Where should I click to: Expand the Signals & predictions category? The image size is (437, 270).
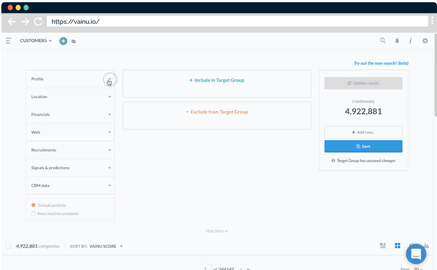click(110, 167)
